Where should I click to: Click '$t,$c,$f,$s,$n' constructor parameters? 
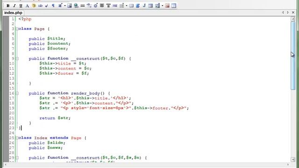121,158
